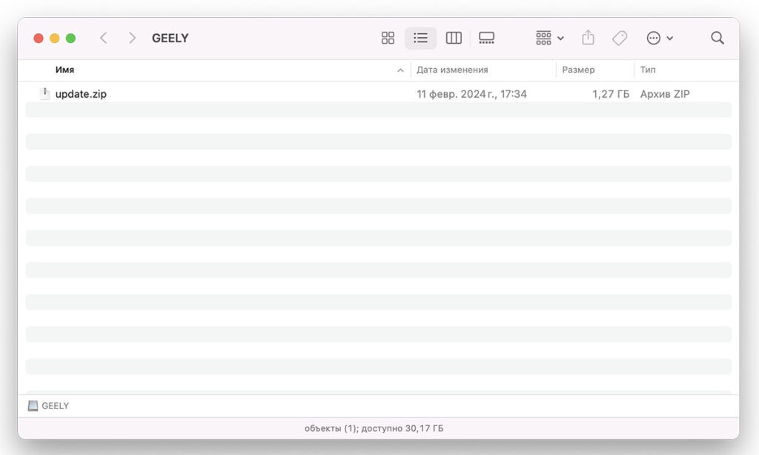Switch to icon grid view
This screenshot has width=759, height=455.
point(388,38)
